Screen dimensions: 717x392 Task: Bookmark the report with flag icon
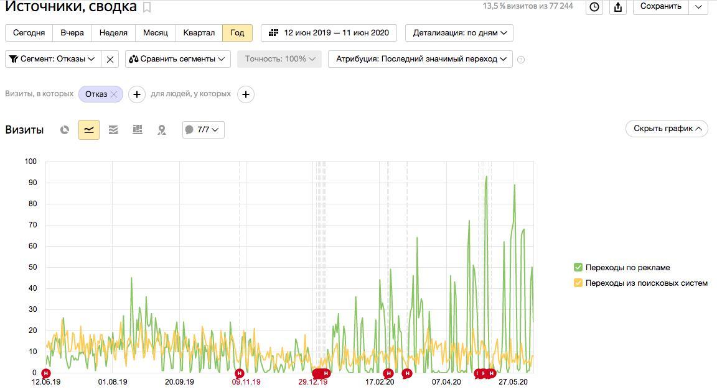147,7
